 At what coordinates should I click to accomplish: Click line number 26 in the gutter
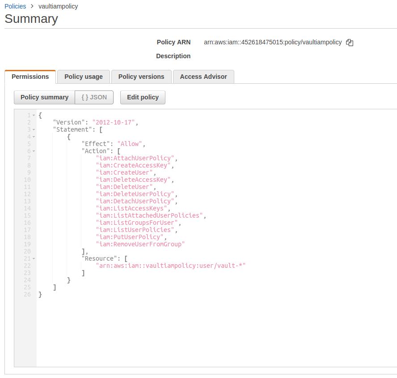[27, 295]
